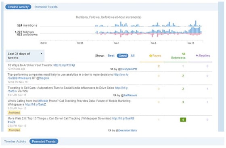226x148 pixels.
Task: Open the retweeter profile link in Sell Cars row
Action: [x=129, y=95]
